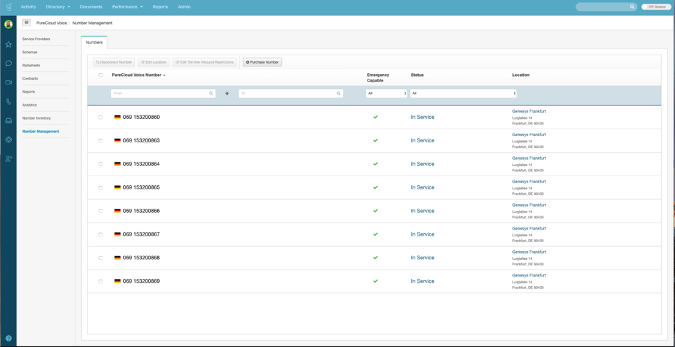Select checkbox for number 069 153200868

(x=100, y=258)
